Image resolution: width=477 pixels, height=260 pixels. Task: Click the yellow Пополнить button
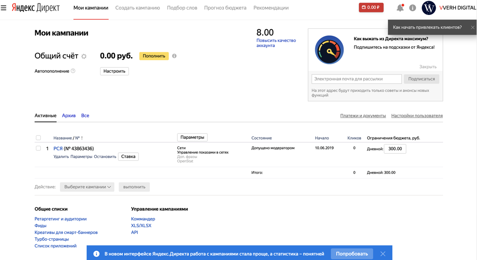154,56
